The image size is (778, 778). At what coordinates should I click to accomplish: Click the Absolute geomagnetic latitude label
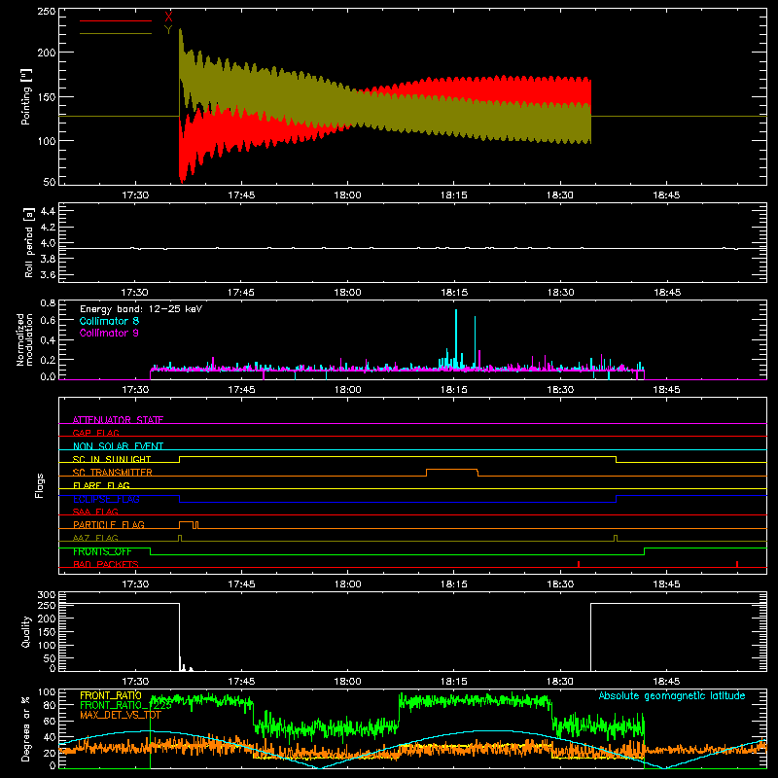672,695
